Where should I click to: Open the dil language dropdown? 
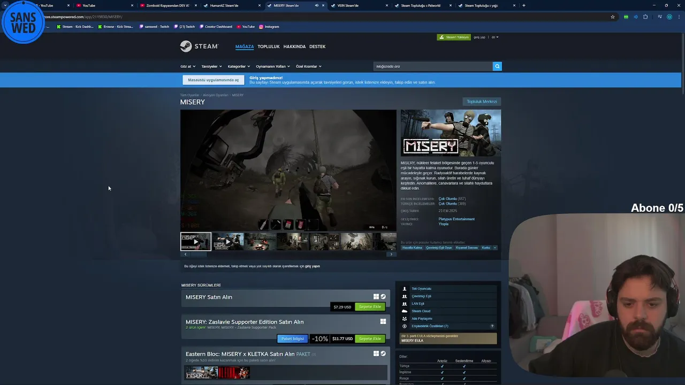tap(495, 37)
